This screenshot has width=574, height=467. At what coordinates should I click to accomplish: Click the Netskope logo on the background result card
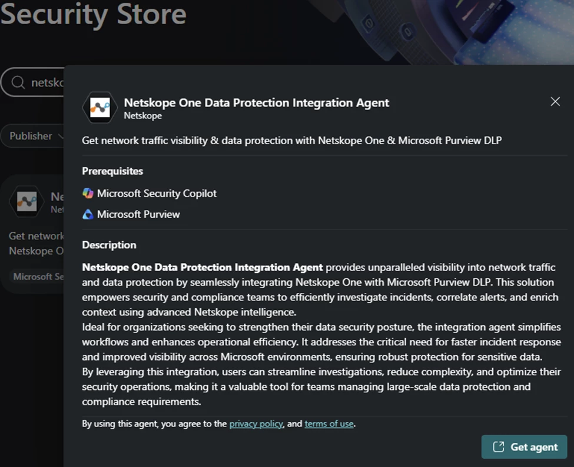(26, 202)
